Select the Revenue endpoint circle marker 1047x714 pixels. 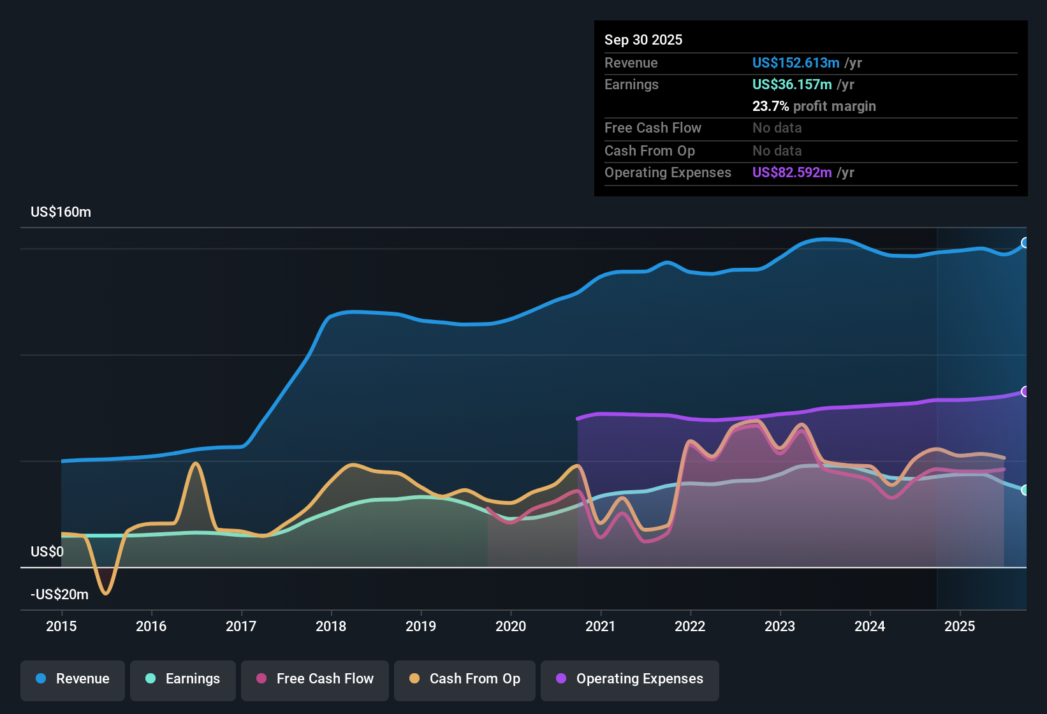1025,243
